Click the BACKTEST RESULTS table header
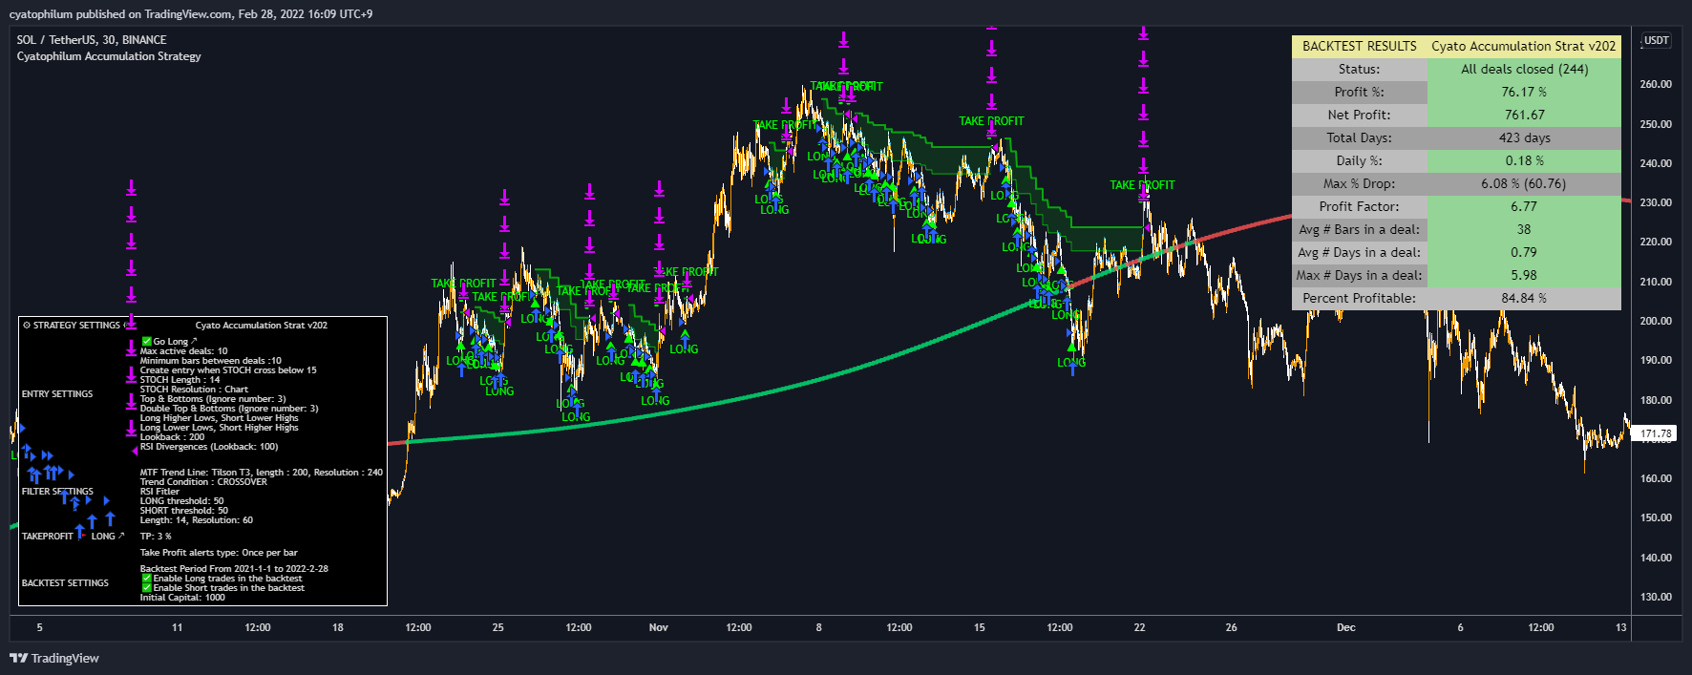1692x675 pixels. coord(1360,46)
